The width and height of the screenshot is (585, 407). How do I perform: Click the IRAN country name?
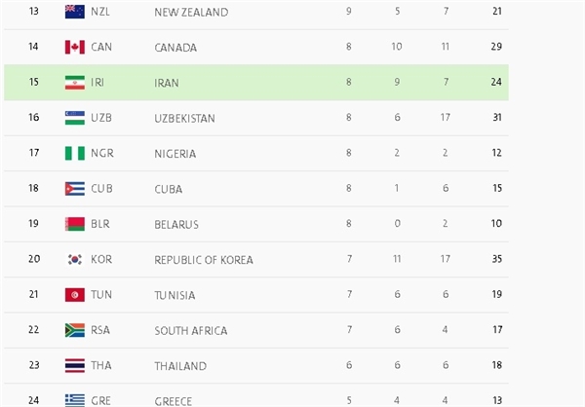pos(167,83)
